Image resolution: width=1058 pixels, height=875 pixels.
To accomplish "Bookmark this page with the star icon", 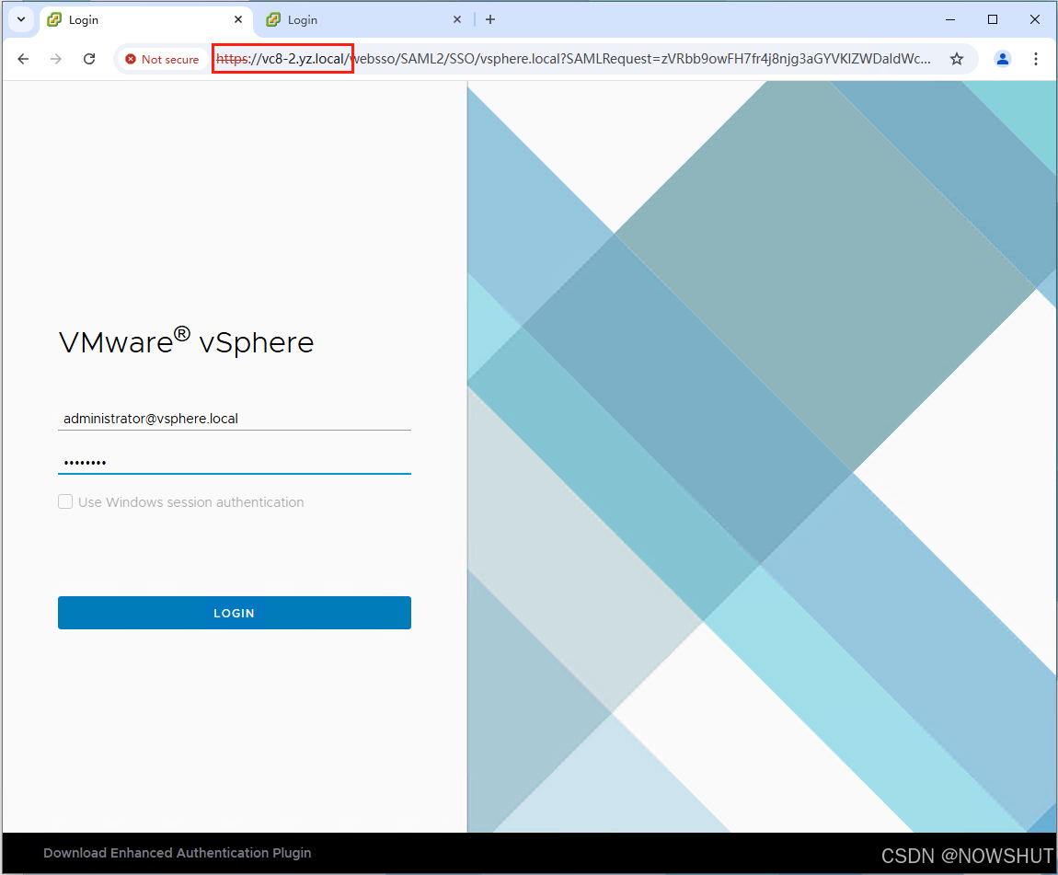I will click(x=957, y=59).
